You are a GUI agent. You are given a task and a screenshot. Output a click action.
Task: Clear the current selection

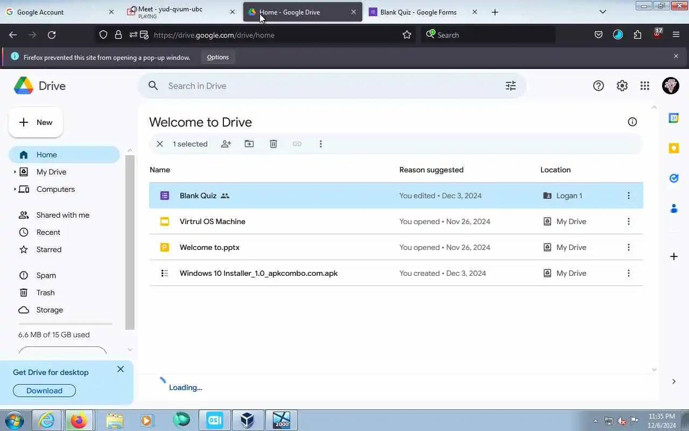coord(160,144)
